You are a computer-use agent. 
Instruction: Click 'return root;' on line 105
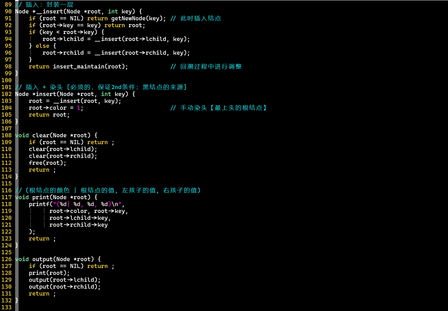click(49, 115)
